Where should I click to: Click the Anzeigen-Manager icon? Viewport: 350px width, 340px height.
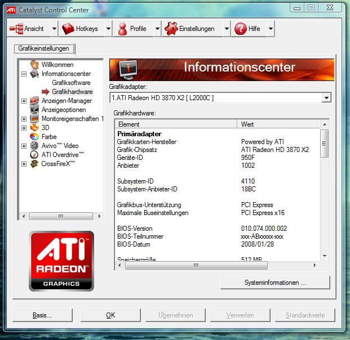click(x=34, y=101)
